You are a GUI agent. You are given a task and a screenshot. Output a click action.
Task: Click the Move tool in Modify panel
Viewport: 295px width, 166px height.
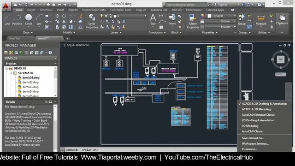[x=57, y=16]
